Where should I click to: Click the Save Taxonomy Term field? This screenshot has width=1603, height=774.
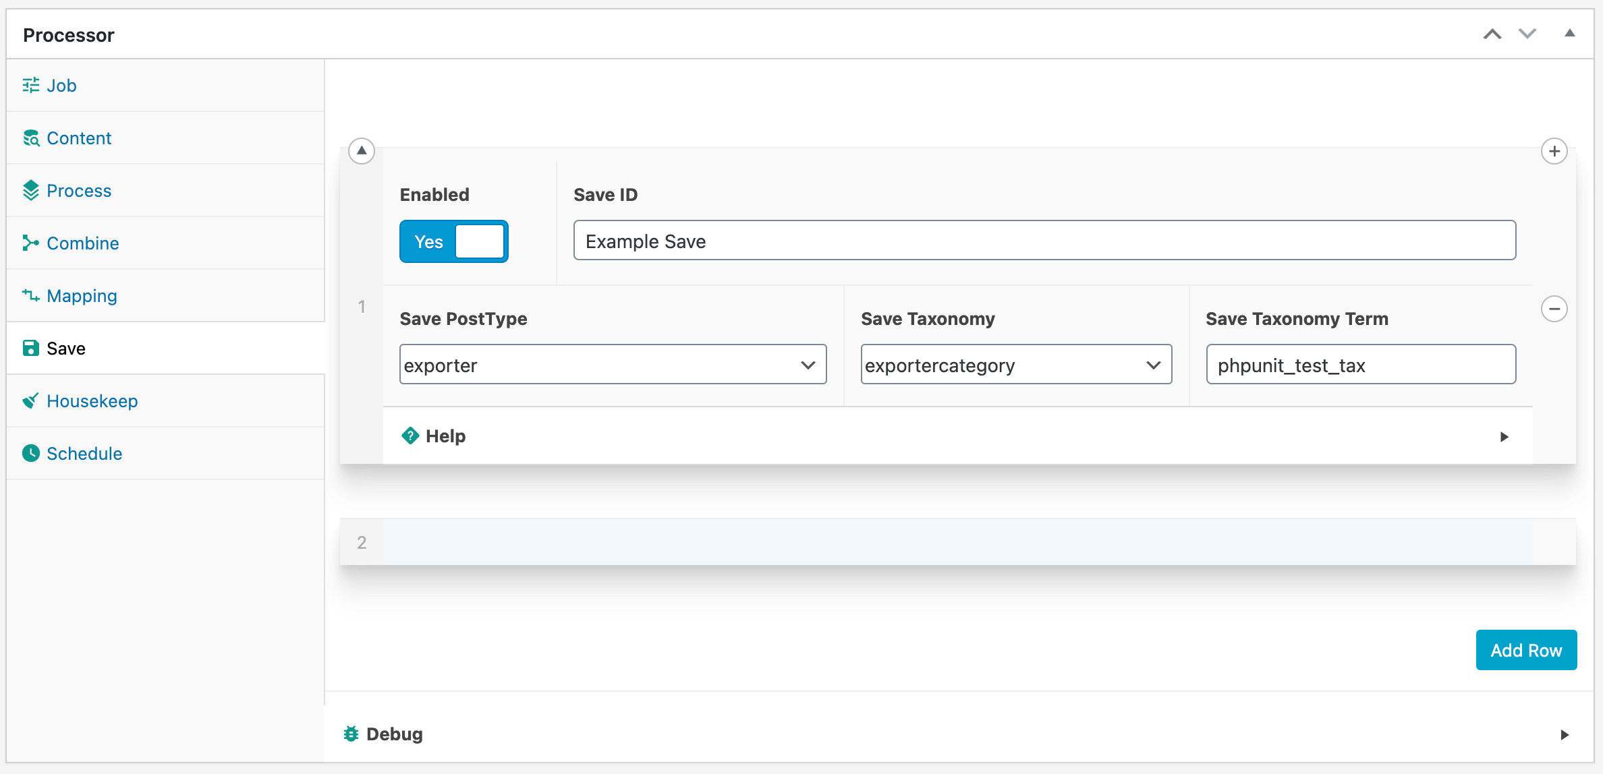(x=1361, y=365)
